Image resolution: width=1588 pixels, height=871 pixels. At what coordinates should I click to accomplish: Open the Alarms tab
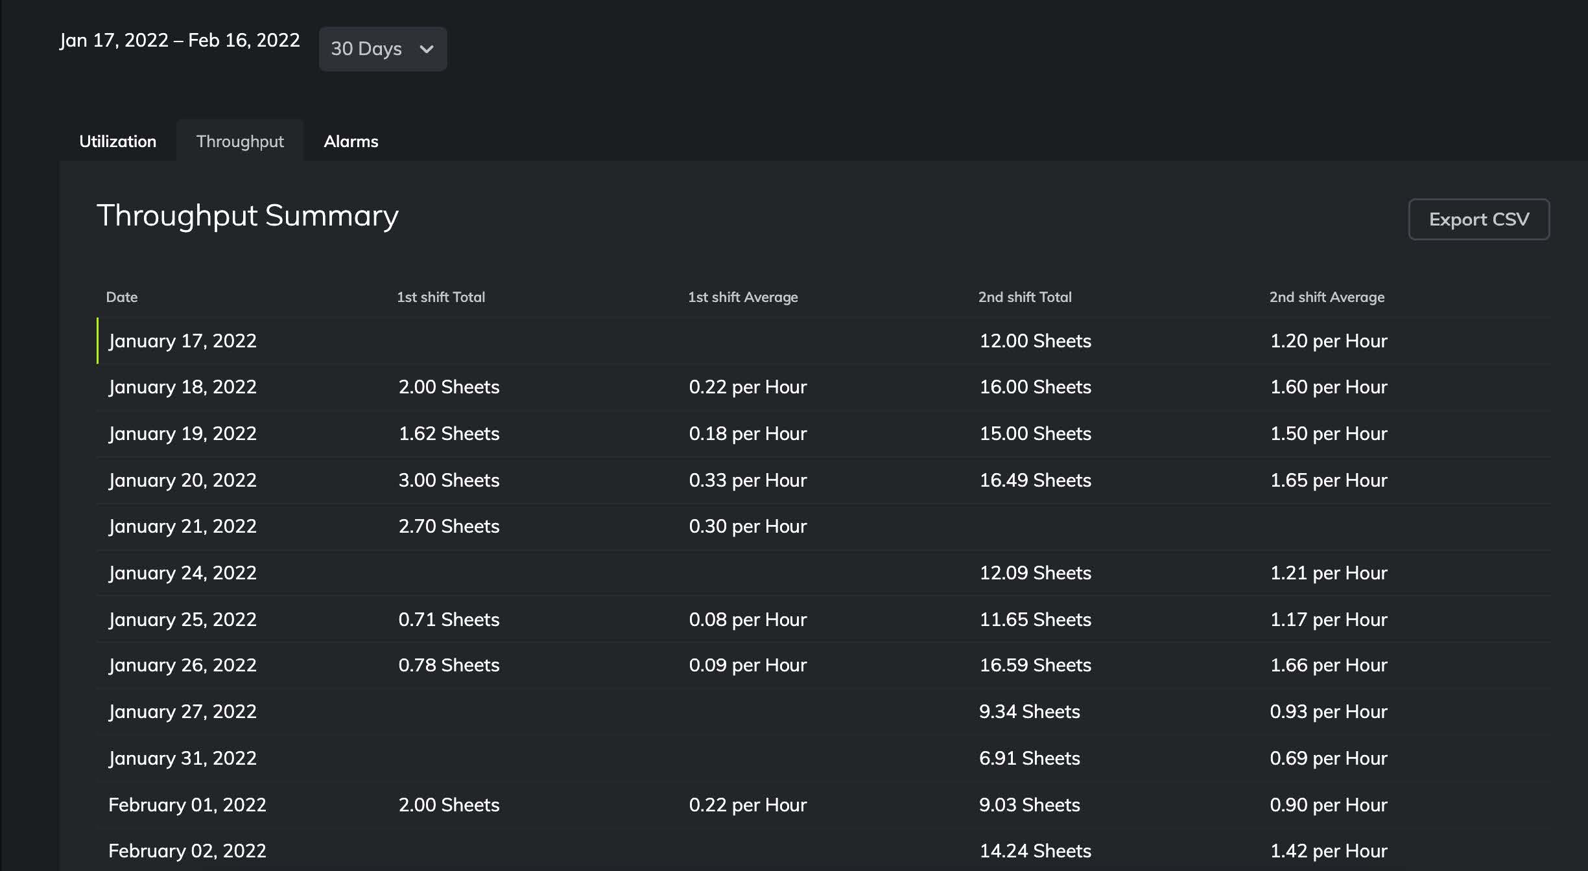351,141
